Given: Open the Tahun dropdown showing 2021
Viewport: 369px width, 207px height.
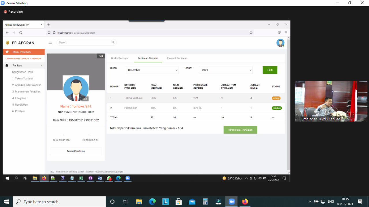Looking at the screenshot, I should coord(226,70).
